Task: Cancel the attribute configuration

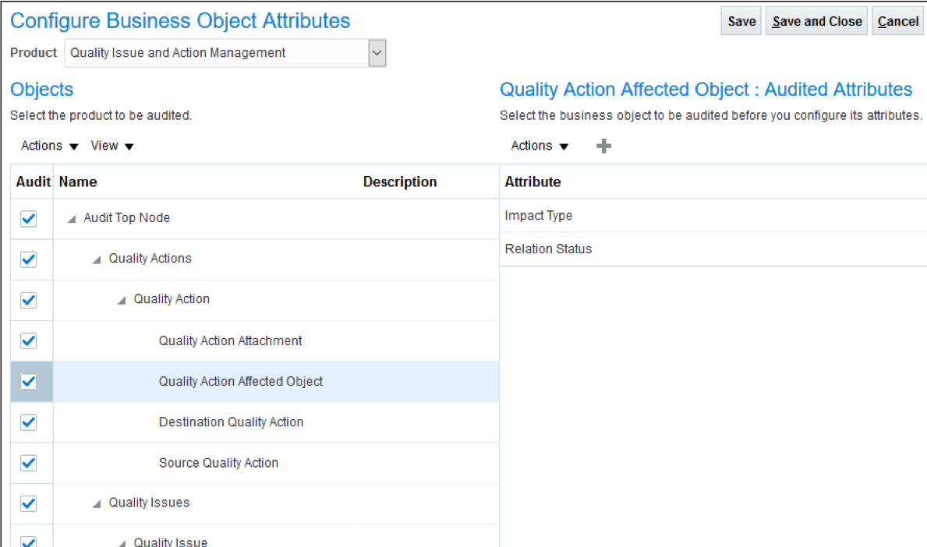Action: [x=898, y=21]
